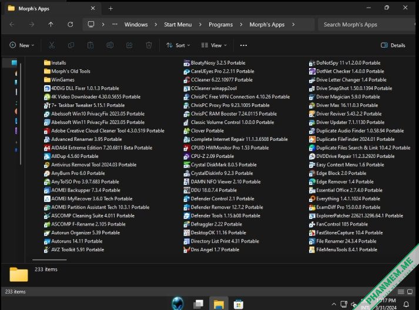Go up one folder with Up arrow
The image size is (419, 310).
click(x=51, y=25)
